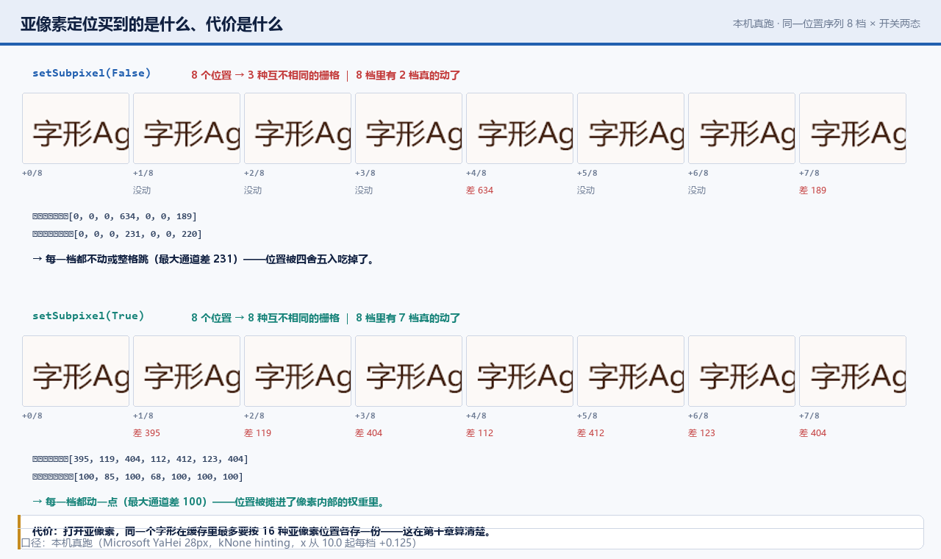Click 没动 under +5/8 in the setSubpixel(False) row
The image size is (941, 559).
586,191
